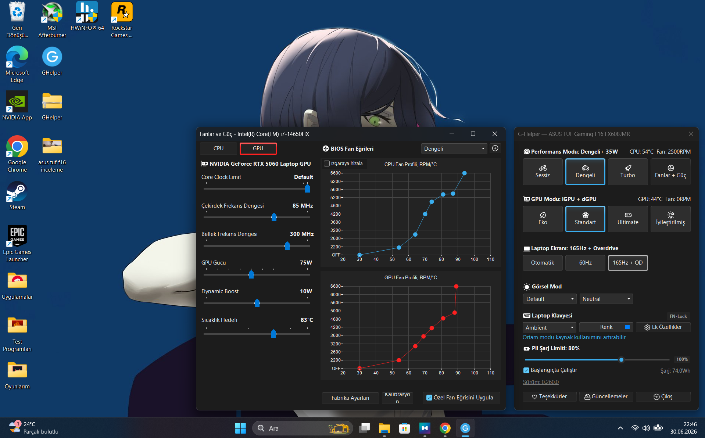Launch Steam from the desktop
Image resolution: width=705 pixels, height=438 pixels.
pos(17,195)
